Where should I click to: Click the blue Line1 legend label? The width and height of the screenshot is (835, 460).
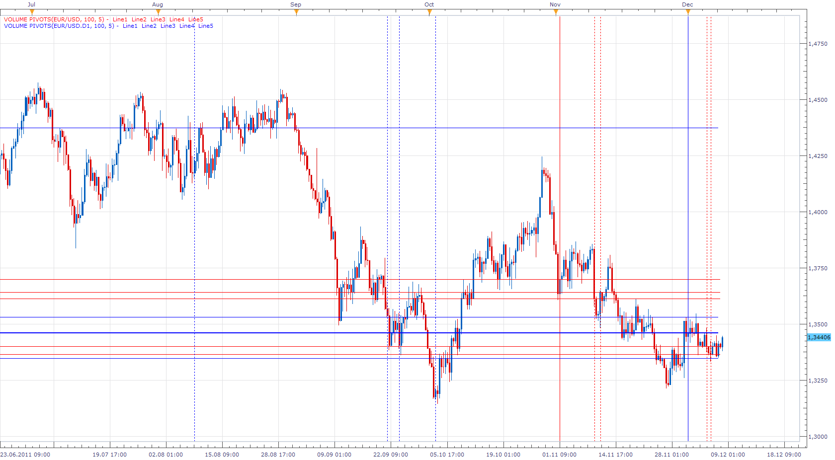tap(130, 26)
